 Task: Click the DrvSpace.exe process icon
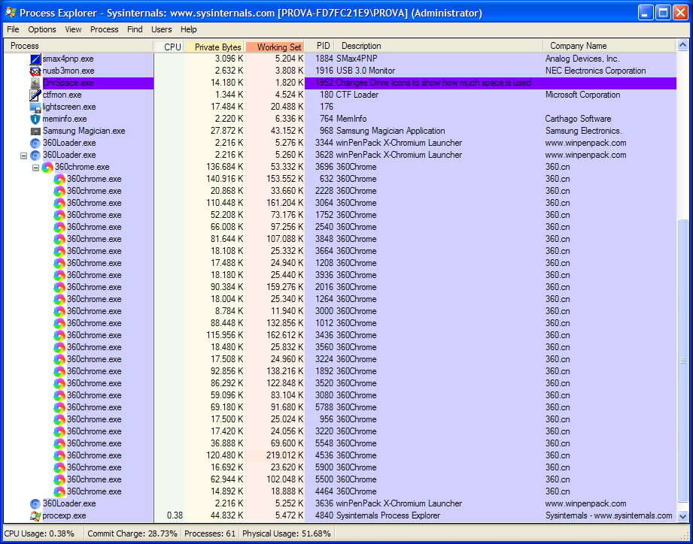[x=35, y=83]
